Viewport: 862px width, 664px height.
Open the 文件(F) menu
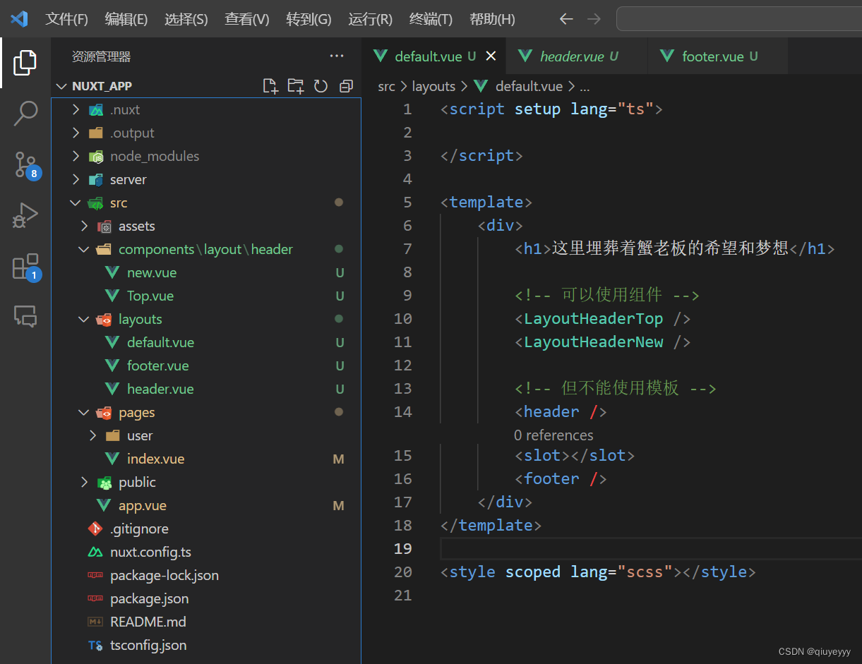[x=67, y=19]
